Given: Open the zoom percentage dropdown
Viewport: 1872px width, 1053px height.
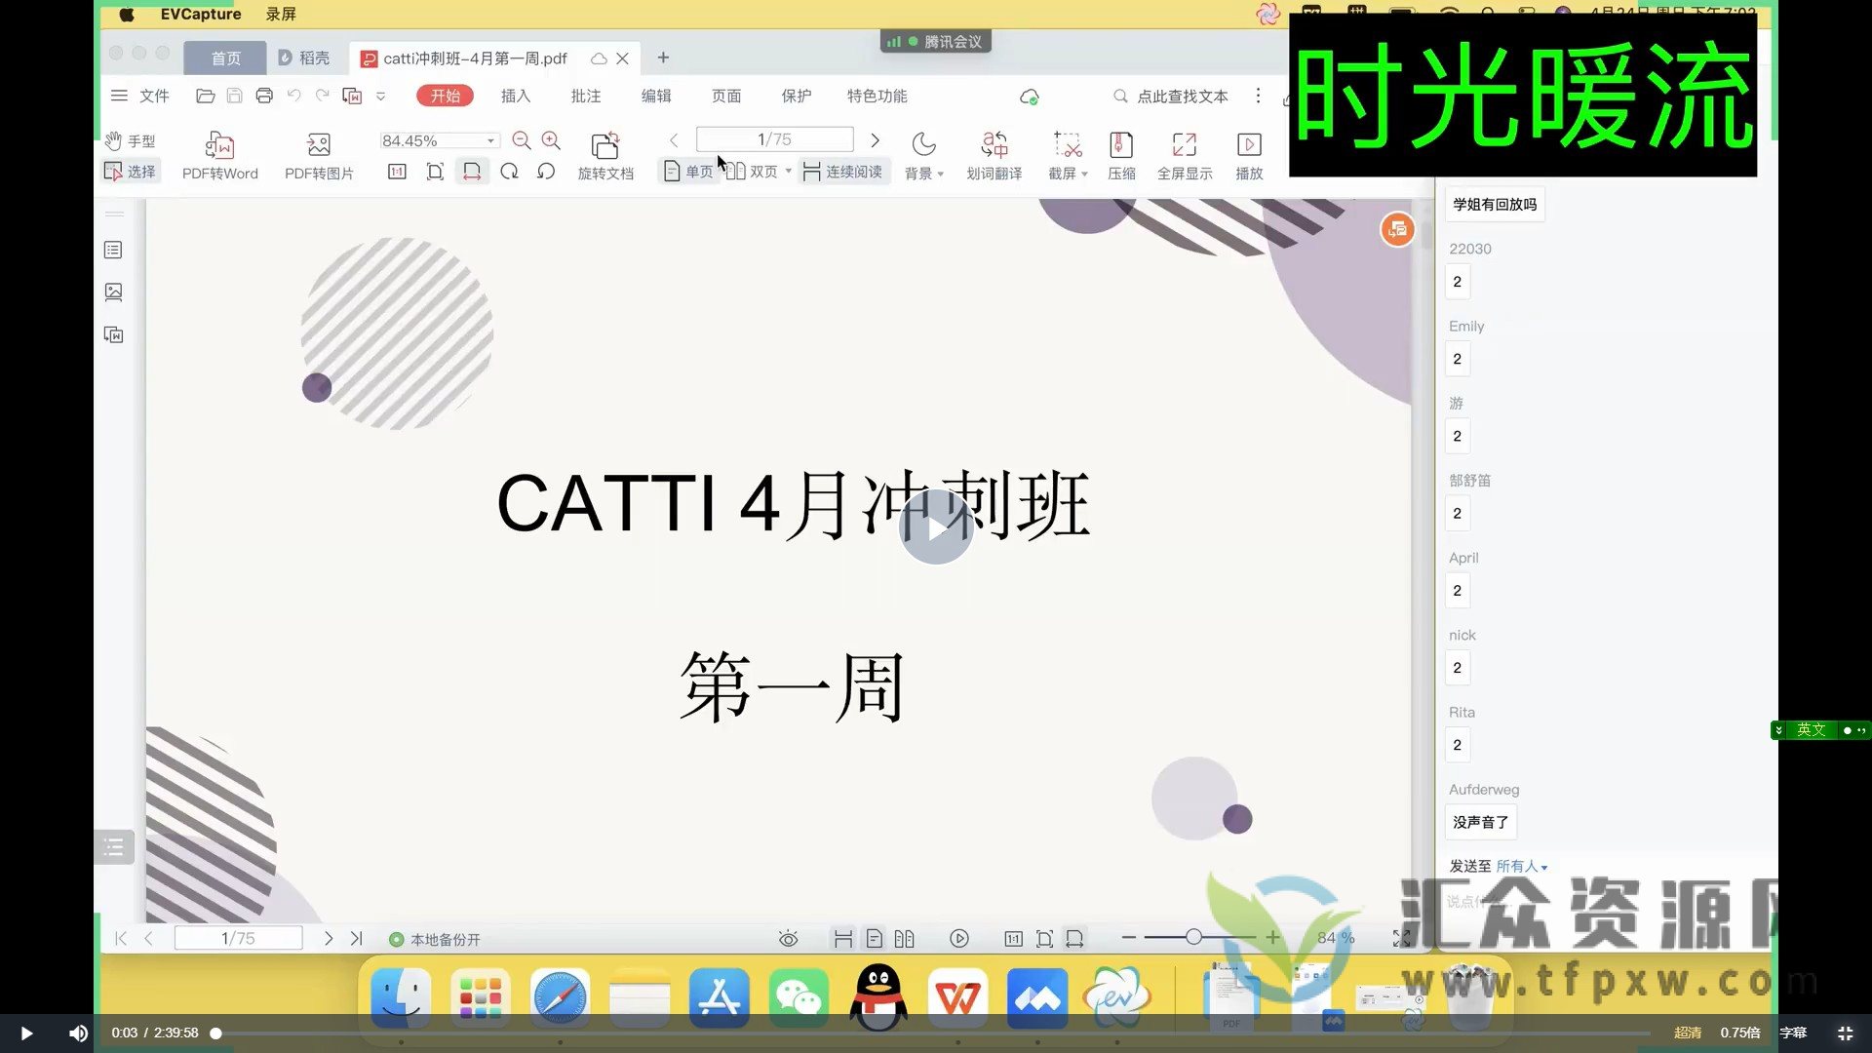Looking at the screenshot, I should 490,139.
